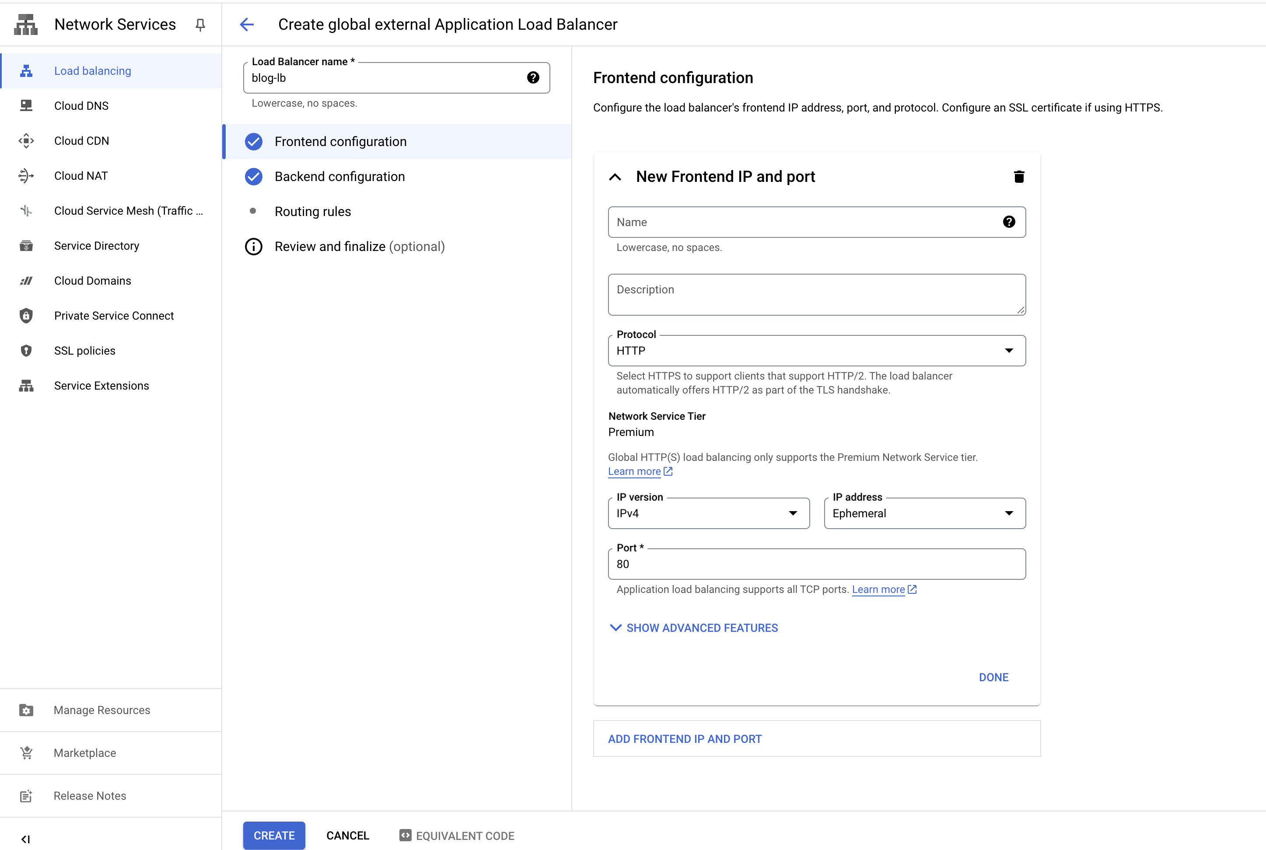Open Cloud Domains in the sidebar
This screenshot has width=1266, height=850.
[111, 281]
